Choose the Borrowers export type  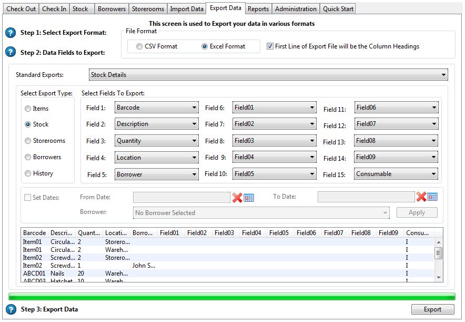coord(28,157)
